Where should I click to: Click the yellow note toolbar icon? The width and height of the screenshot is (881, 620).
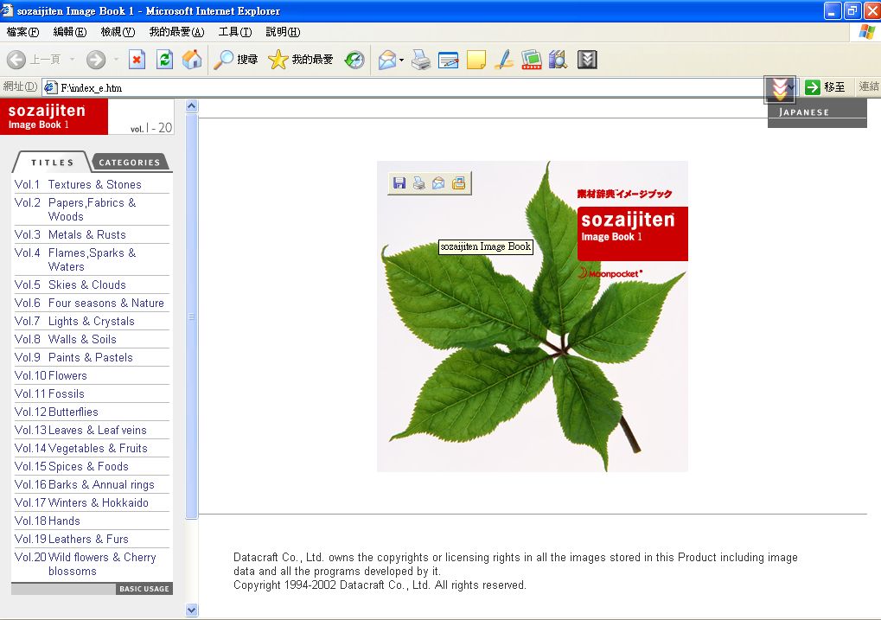click(x=476, y=60)
